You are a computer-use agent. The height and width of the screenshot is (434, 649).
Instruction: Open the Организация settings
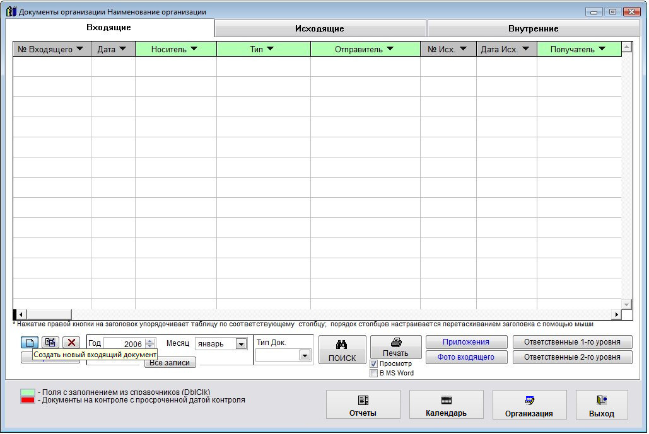pyautogui.click(x=529, y=404)
